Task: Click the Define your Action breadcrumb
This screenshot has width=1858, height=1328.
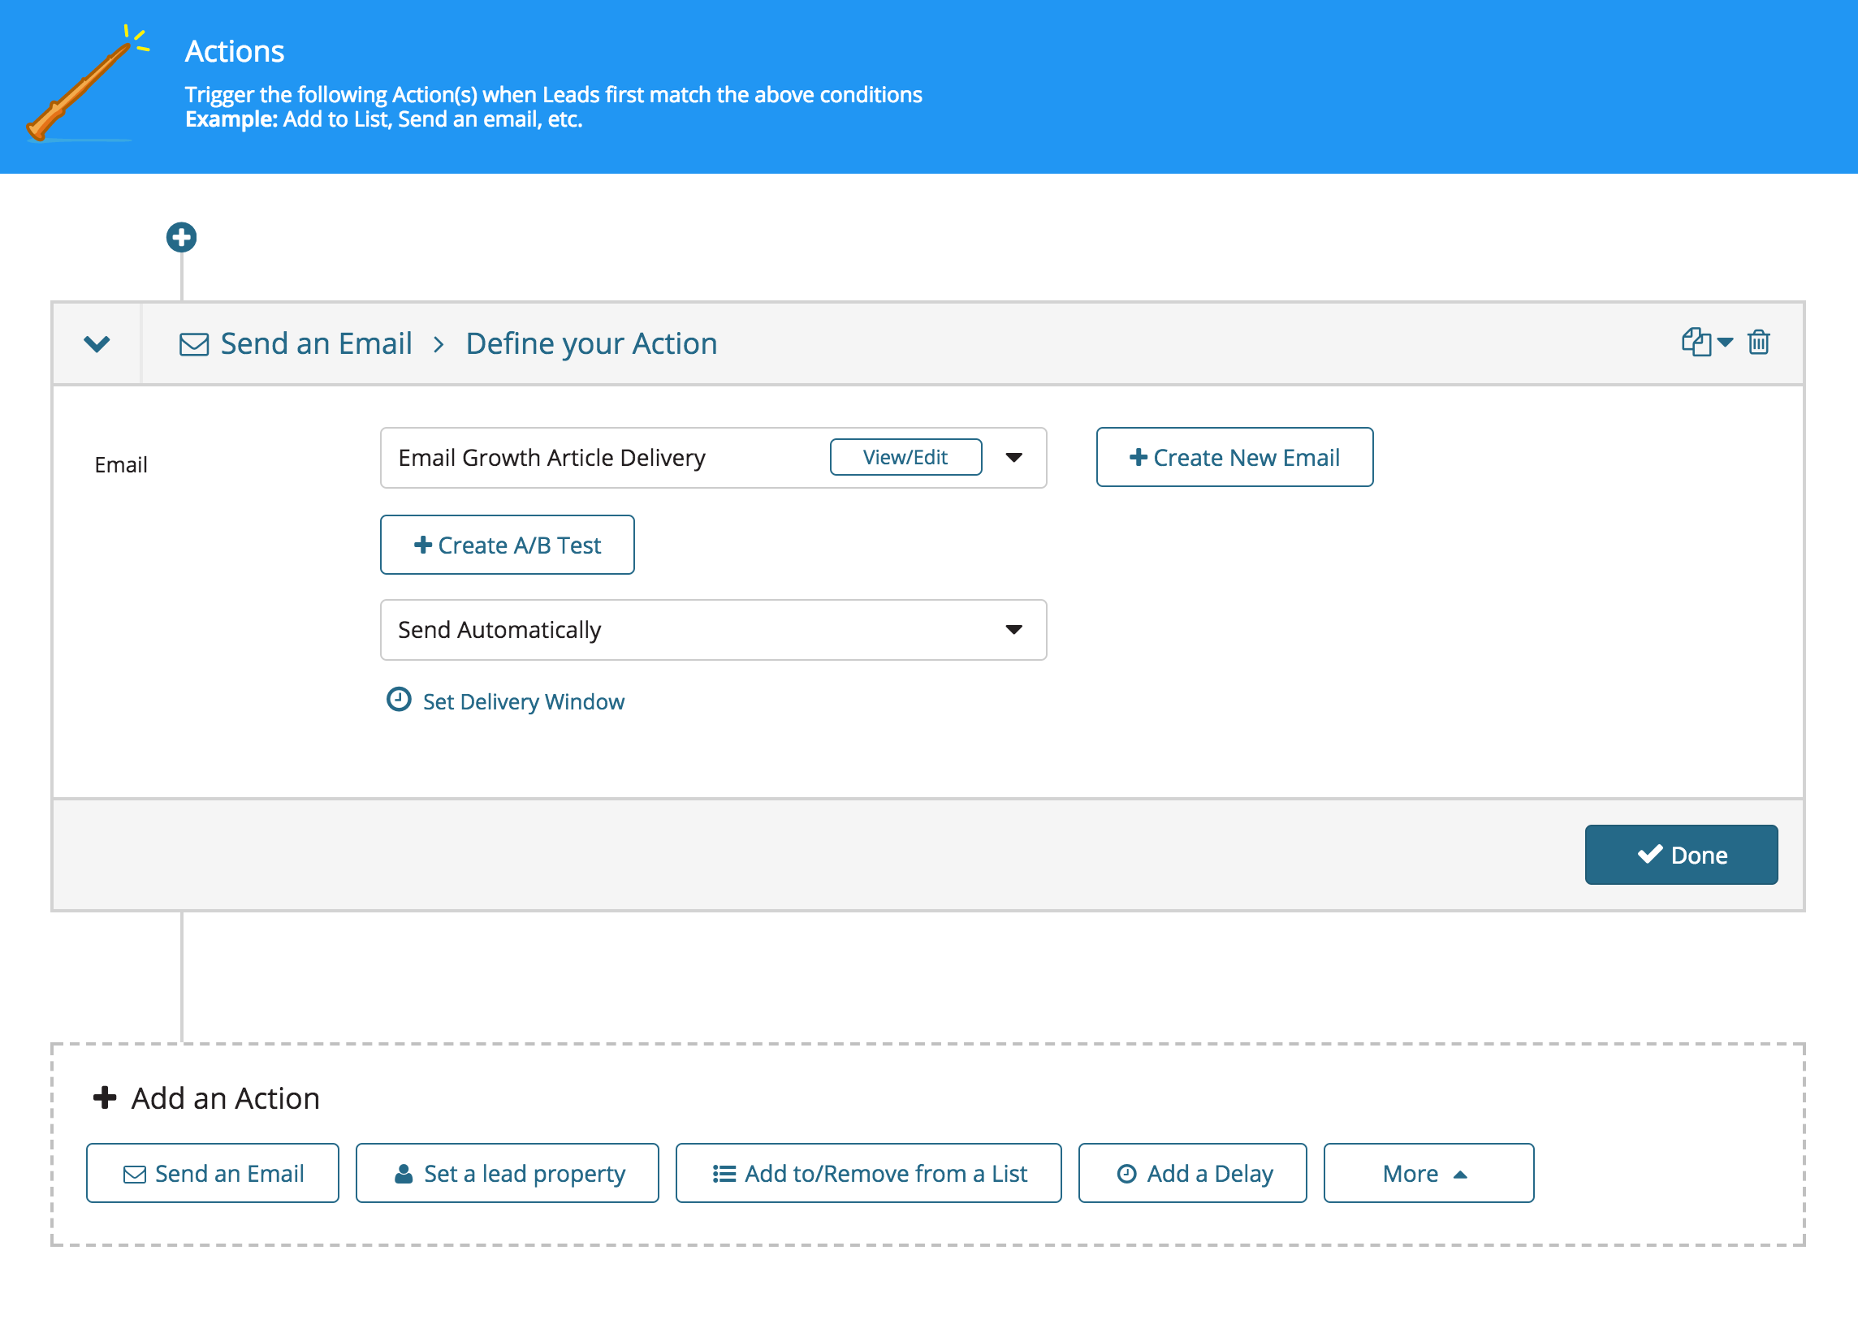Action: click(590, 343)
